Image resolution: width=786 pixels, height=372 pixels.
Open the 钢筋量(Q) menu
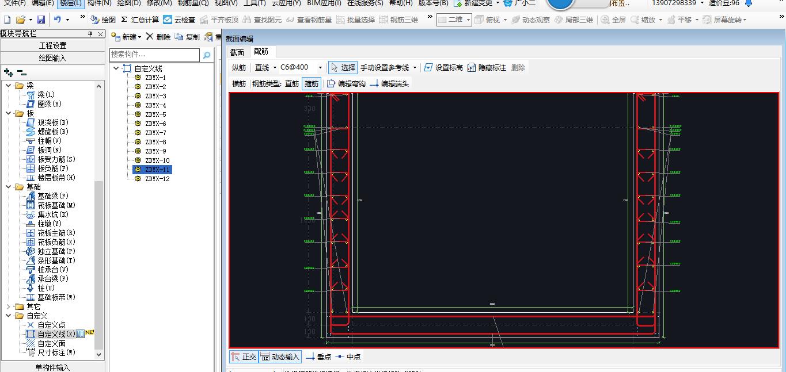[x=193, y=3]
